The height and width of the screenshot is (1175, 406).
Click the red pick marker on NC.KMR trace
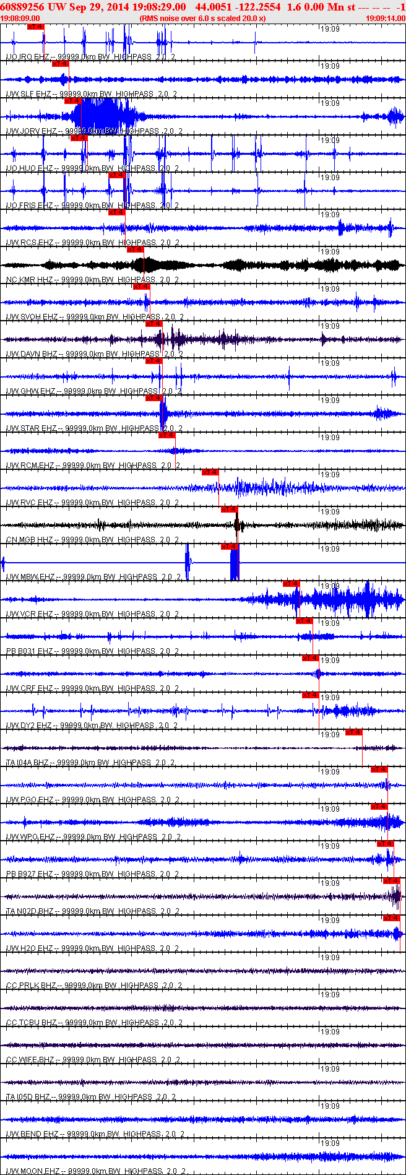(x=136, y=249)
